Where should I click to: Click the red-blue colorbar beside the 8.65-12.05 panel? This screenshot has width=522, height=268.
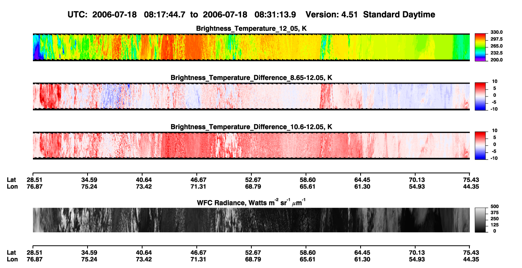tap(481, 96)
